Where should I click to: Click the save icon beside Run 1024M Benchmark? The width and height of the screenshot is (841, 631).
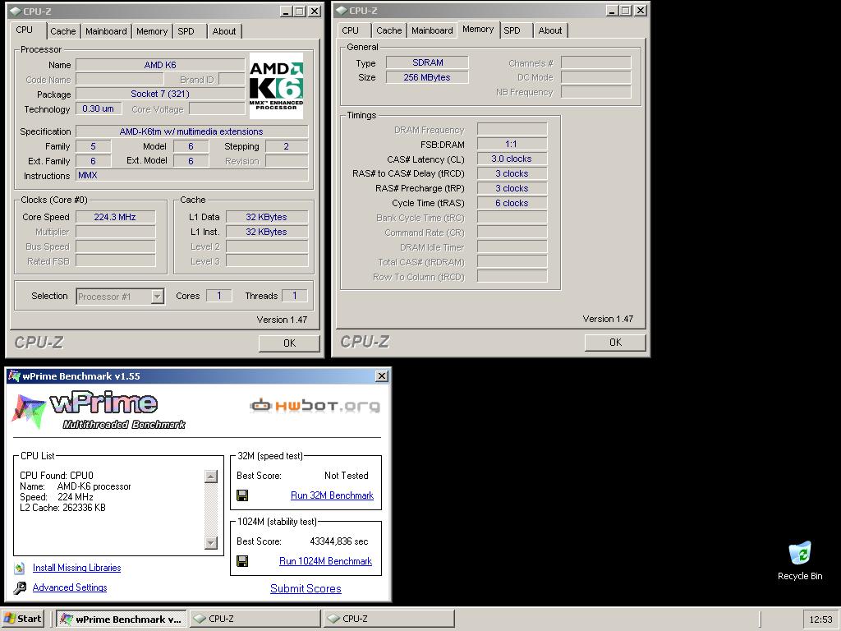click(x=242, y=561)
